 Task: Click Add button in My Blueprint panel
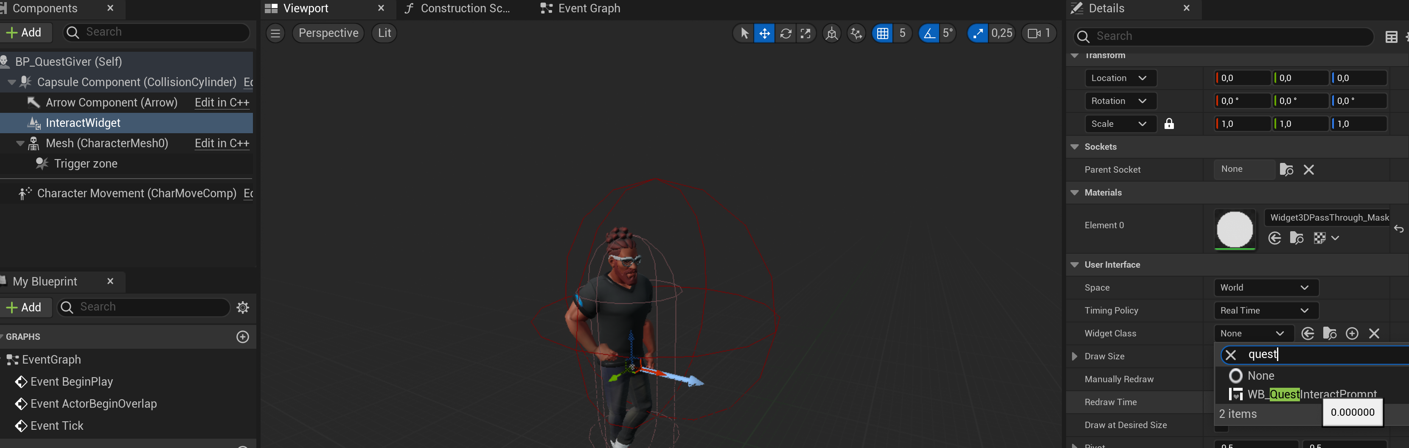tap(25, 307)
